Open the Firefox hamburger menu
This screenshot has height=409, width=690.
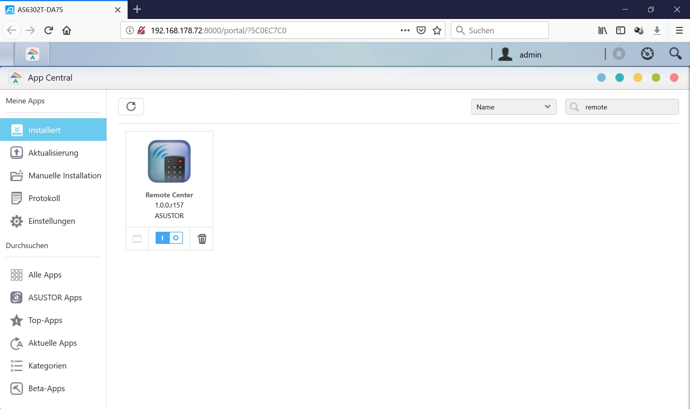pyautogui.click(x=679, y=30)
